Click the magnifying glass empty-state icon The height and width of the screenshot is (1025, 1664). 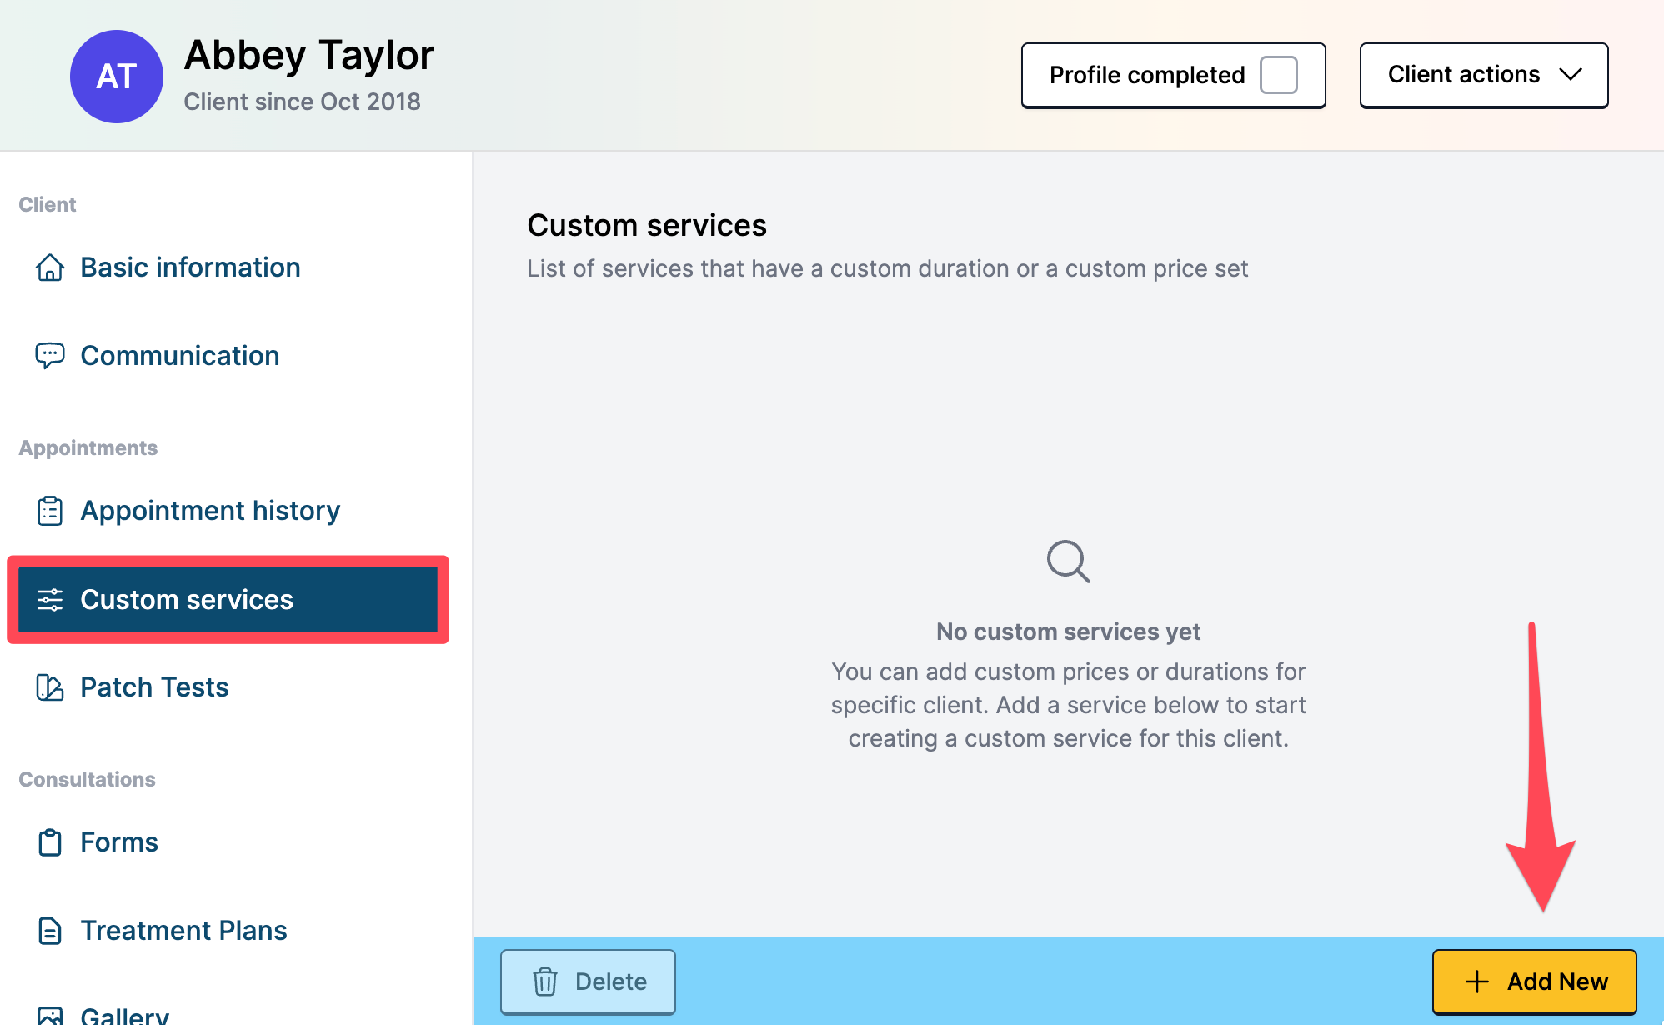tap(1068, 562)
